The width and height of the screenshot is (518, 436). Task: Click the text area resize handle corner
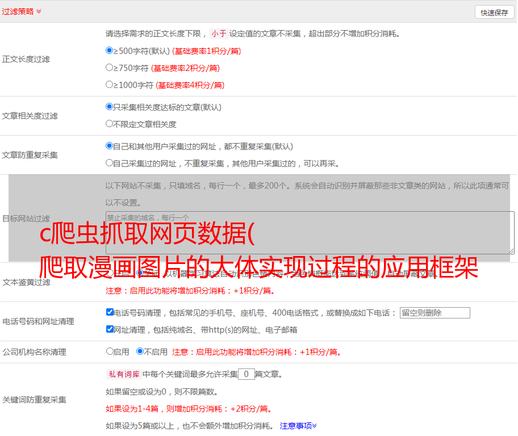click(511, 250)
